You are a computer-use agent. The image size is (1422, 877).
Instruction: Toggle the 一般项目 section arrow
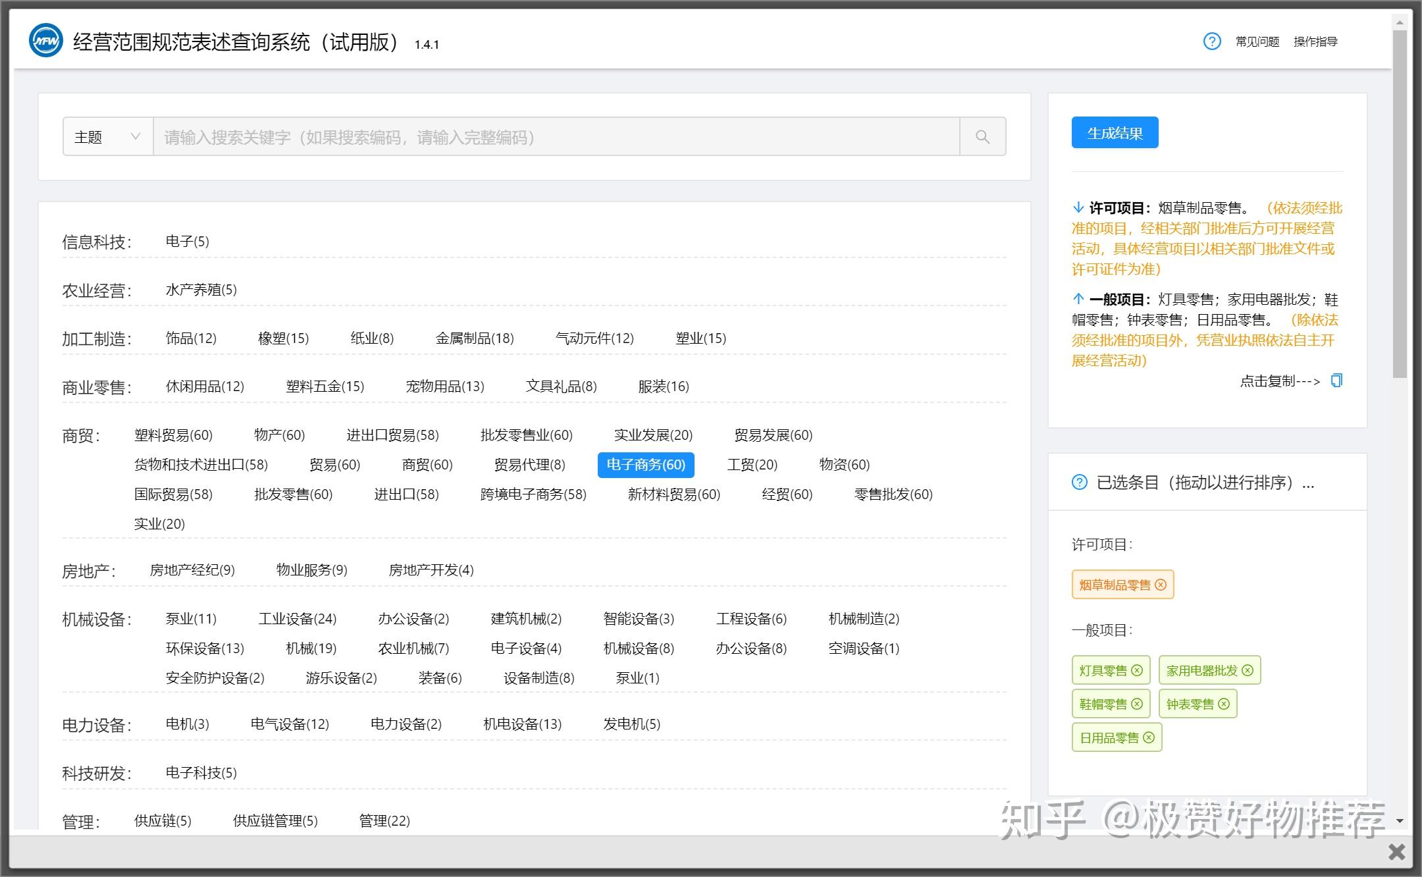point(1078,299)
